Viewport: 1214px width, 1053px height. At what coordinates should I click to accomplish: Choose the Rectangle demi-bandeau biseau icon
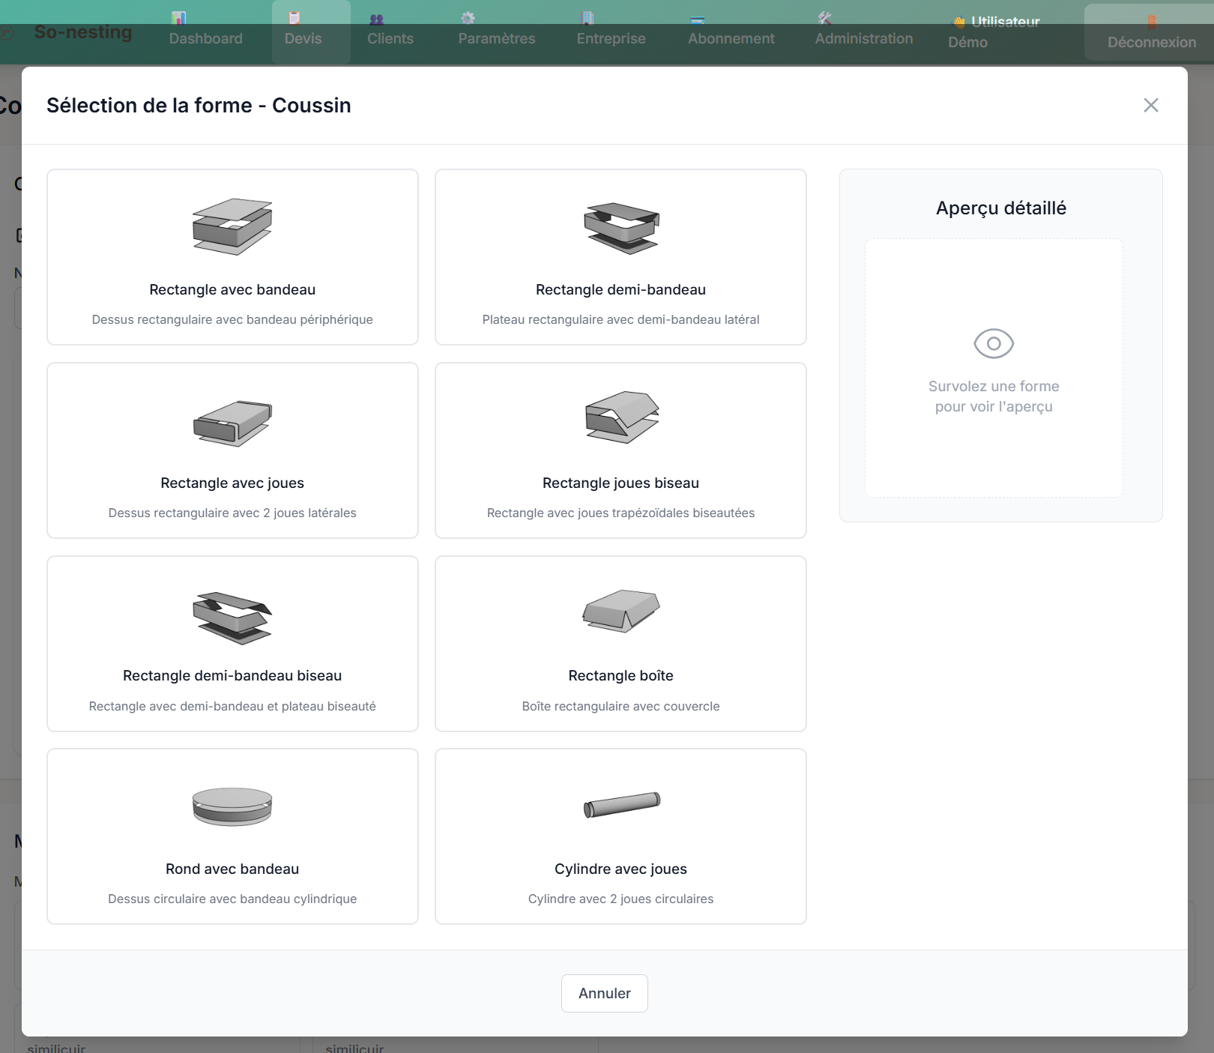coord(232,618)
